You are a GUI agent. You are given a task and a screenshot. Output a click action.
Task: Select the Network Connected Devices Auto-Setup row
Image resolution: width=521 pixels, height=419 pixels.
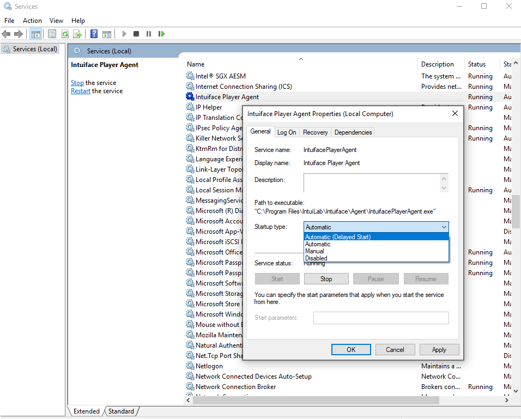tap(347, 376)
